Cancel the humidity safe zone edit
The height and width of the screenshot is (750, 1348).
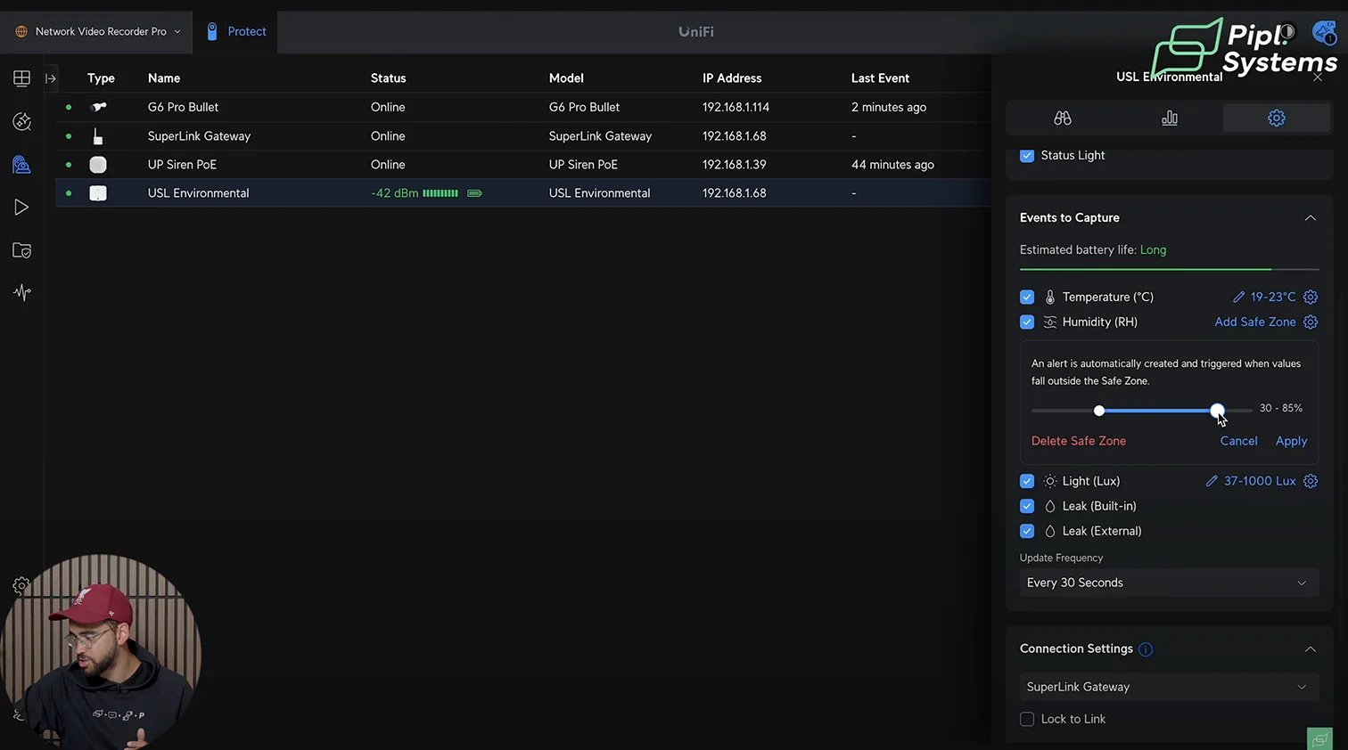(1238, 441)
